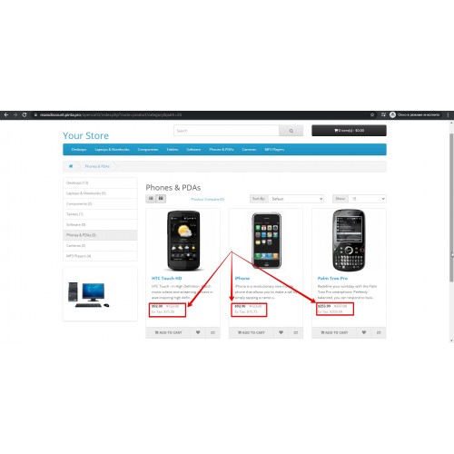Add iPhone to cart

252,332
